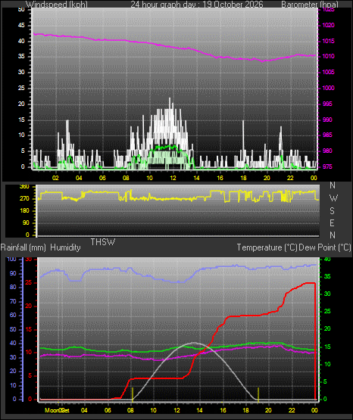
Task: Select the 985 barometer axis label
Action: click(x=327, y=135)
